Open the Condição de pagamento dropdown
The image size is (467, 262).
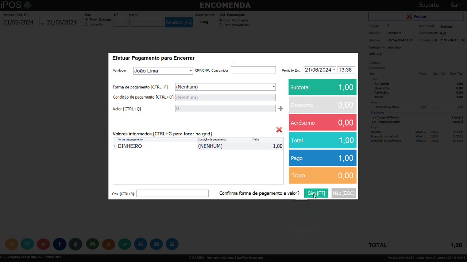[x=274, y=98]
